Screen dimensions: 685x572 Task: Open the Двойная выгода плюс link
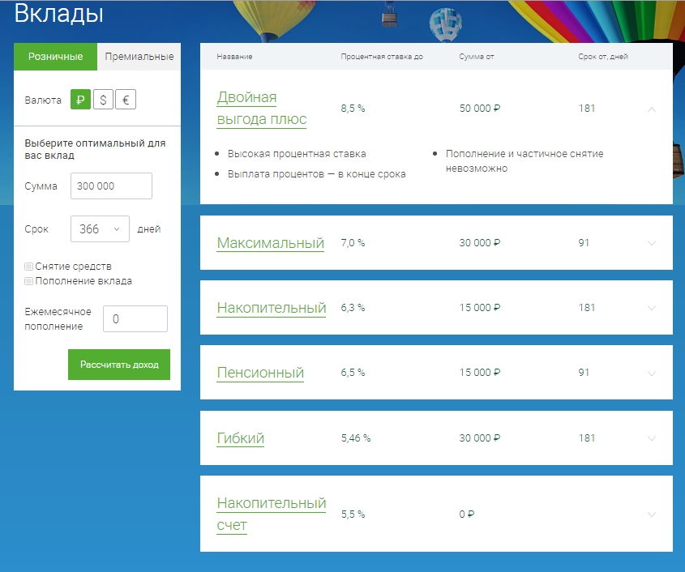click(x=261, y=109)
